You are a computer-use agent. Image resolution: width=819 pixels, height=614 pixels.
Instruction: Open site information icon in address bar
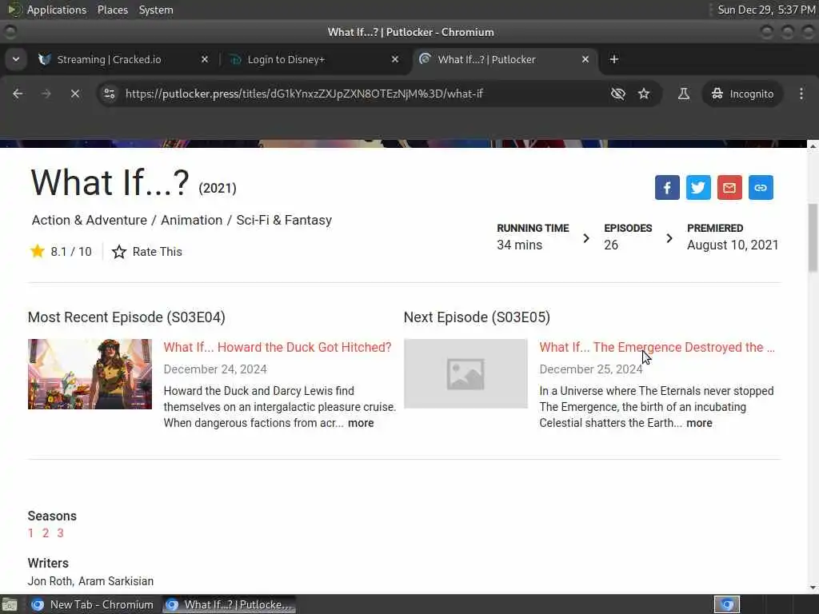pyautogui.click(x=109, y=94)
